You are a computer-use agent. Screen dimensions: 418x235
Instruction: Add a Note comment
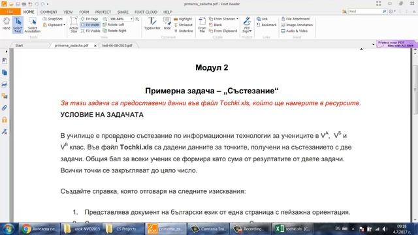(167, 23)
